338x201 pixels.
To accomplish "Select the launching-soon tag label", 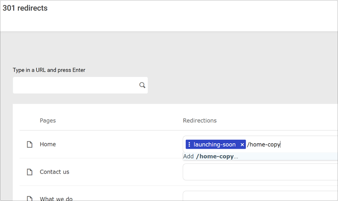I will (214, 144).
